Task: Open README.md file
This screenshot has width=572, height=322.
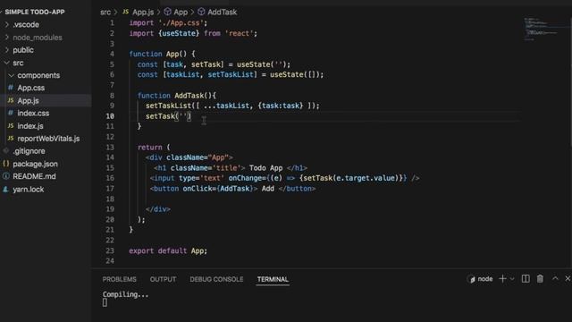Action: (x=34, y=176)
